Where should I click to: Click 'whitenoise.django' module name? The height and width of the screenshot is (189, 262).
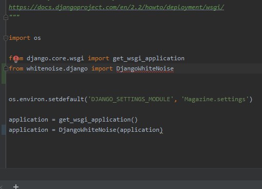(x=57, y=68)
